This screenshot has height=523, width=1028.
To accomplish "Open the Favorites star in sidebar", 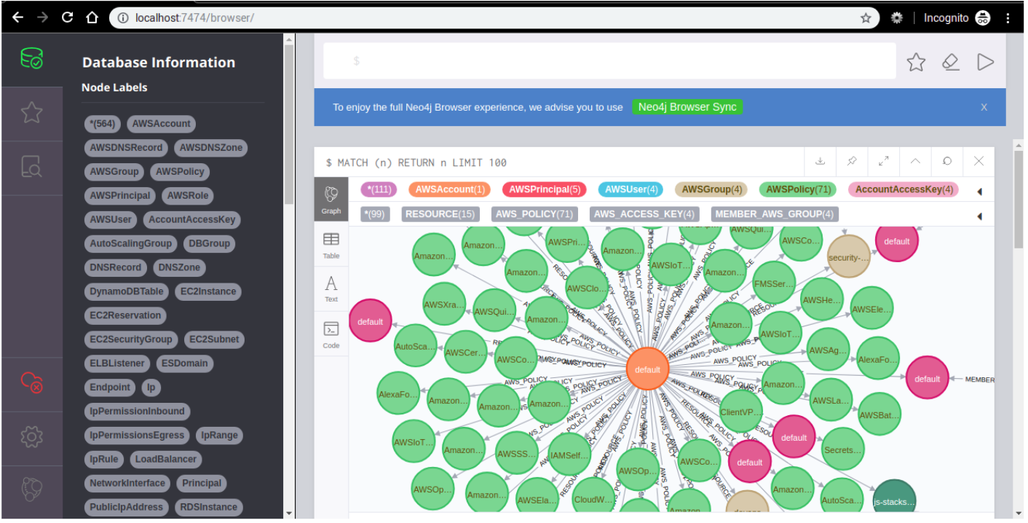I will coord(31,113).
